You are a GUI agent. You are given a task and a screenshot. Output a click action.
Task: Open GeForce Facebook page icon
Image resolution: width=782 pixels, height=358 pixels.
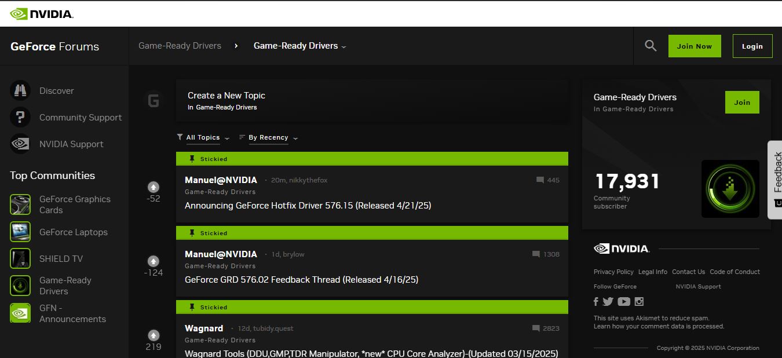596,301
